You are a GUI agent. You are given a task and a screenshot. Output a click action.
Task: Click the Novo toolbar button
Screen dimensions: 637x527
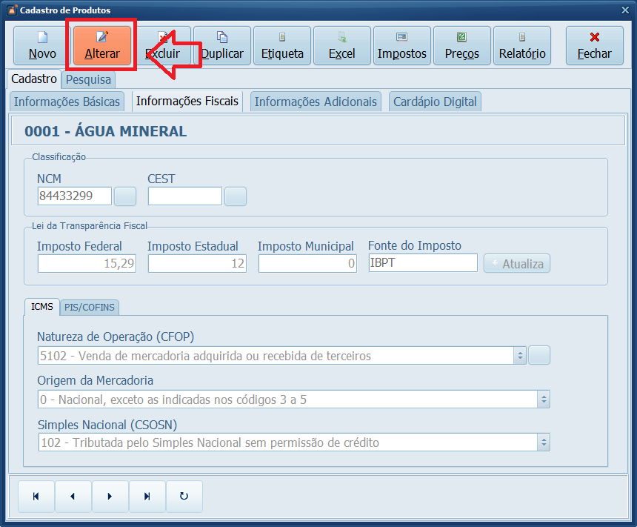42,45
